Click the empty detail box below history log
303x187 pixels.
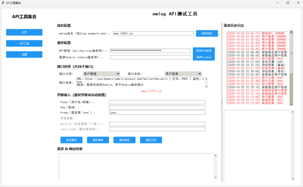tap(257, 145)
